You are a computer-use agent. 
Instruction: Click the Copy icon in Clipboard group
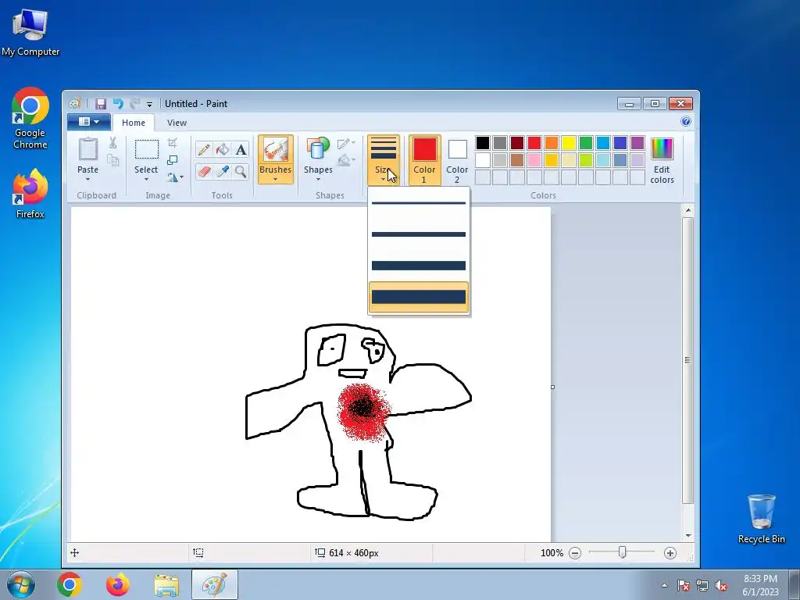click(112, 161)
